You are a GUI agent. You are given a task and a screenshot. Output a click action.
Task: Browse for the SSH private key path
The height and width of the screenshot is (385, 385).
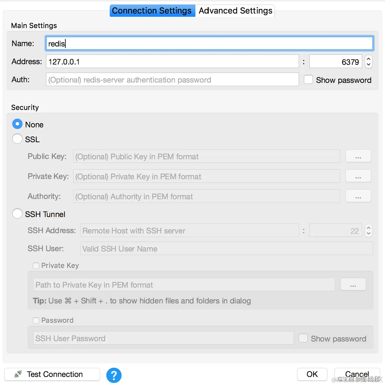[353, 284]
